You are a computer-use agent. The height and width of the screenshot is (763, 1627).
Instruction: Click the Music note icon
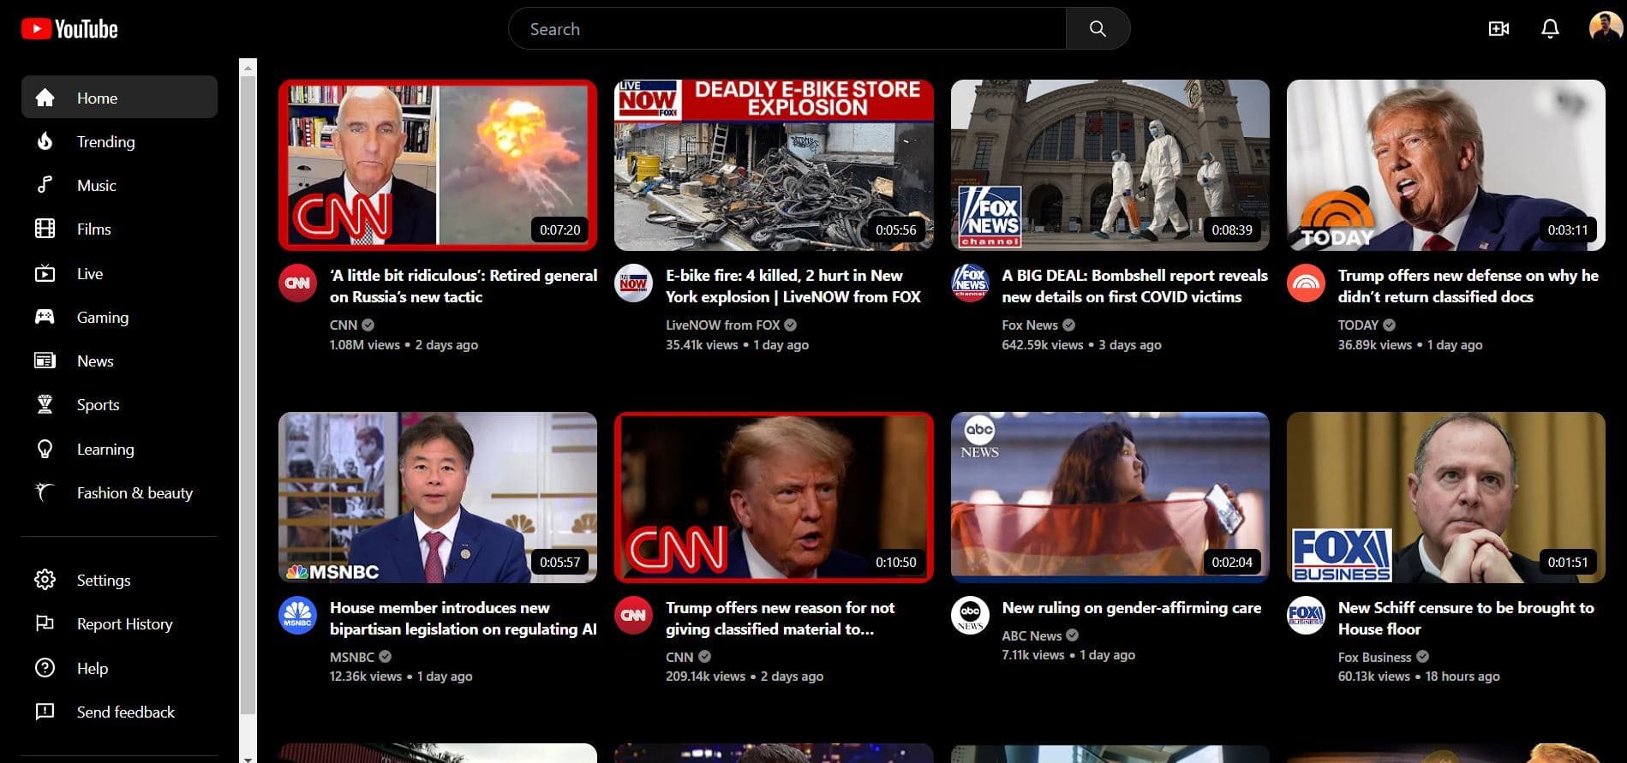(x=45, y=185)
